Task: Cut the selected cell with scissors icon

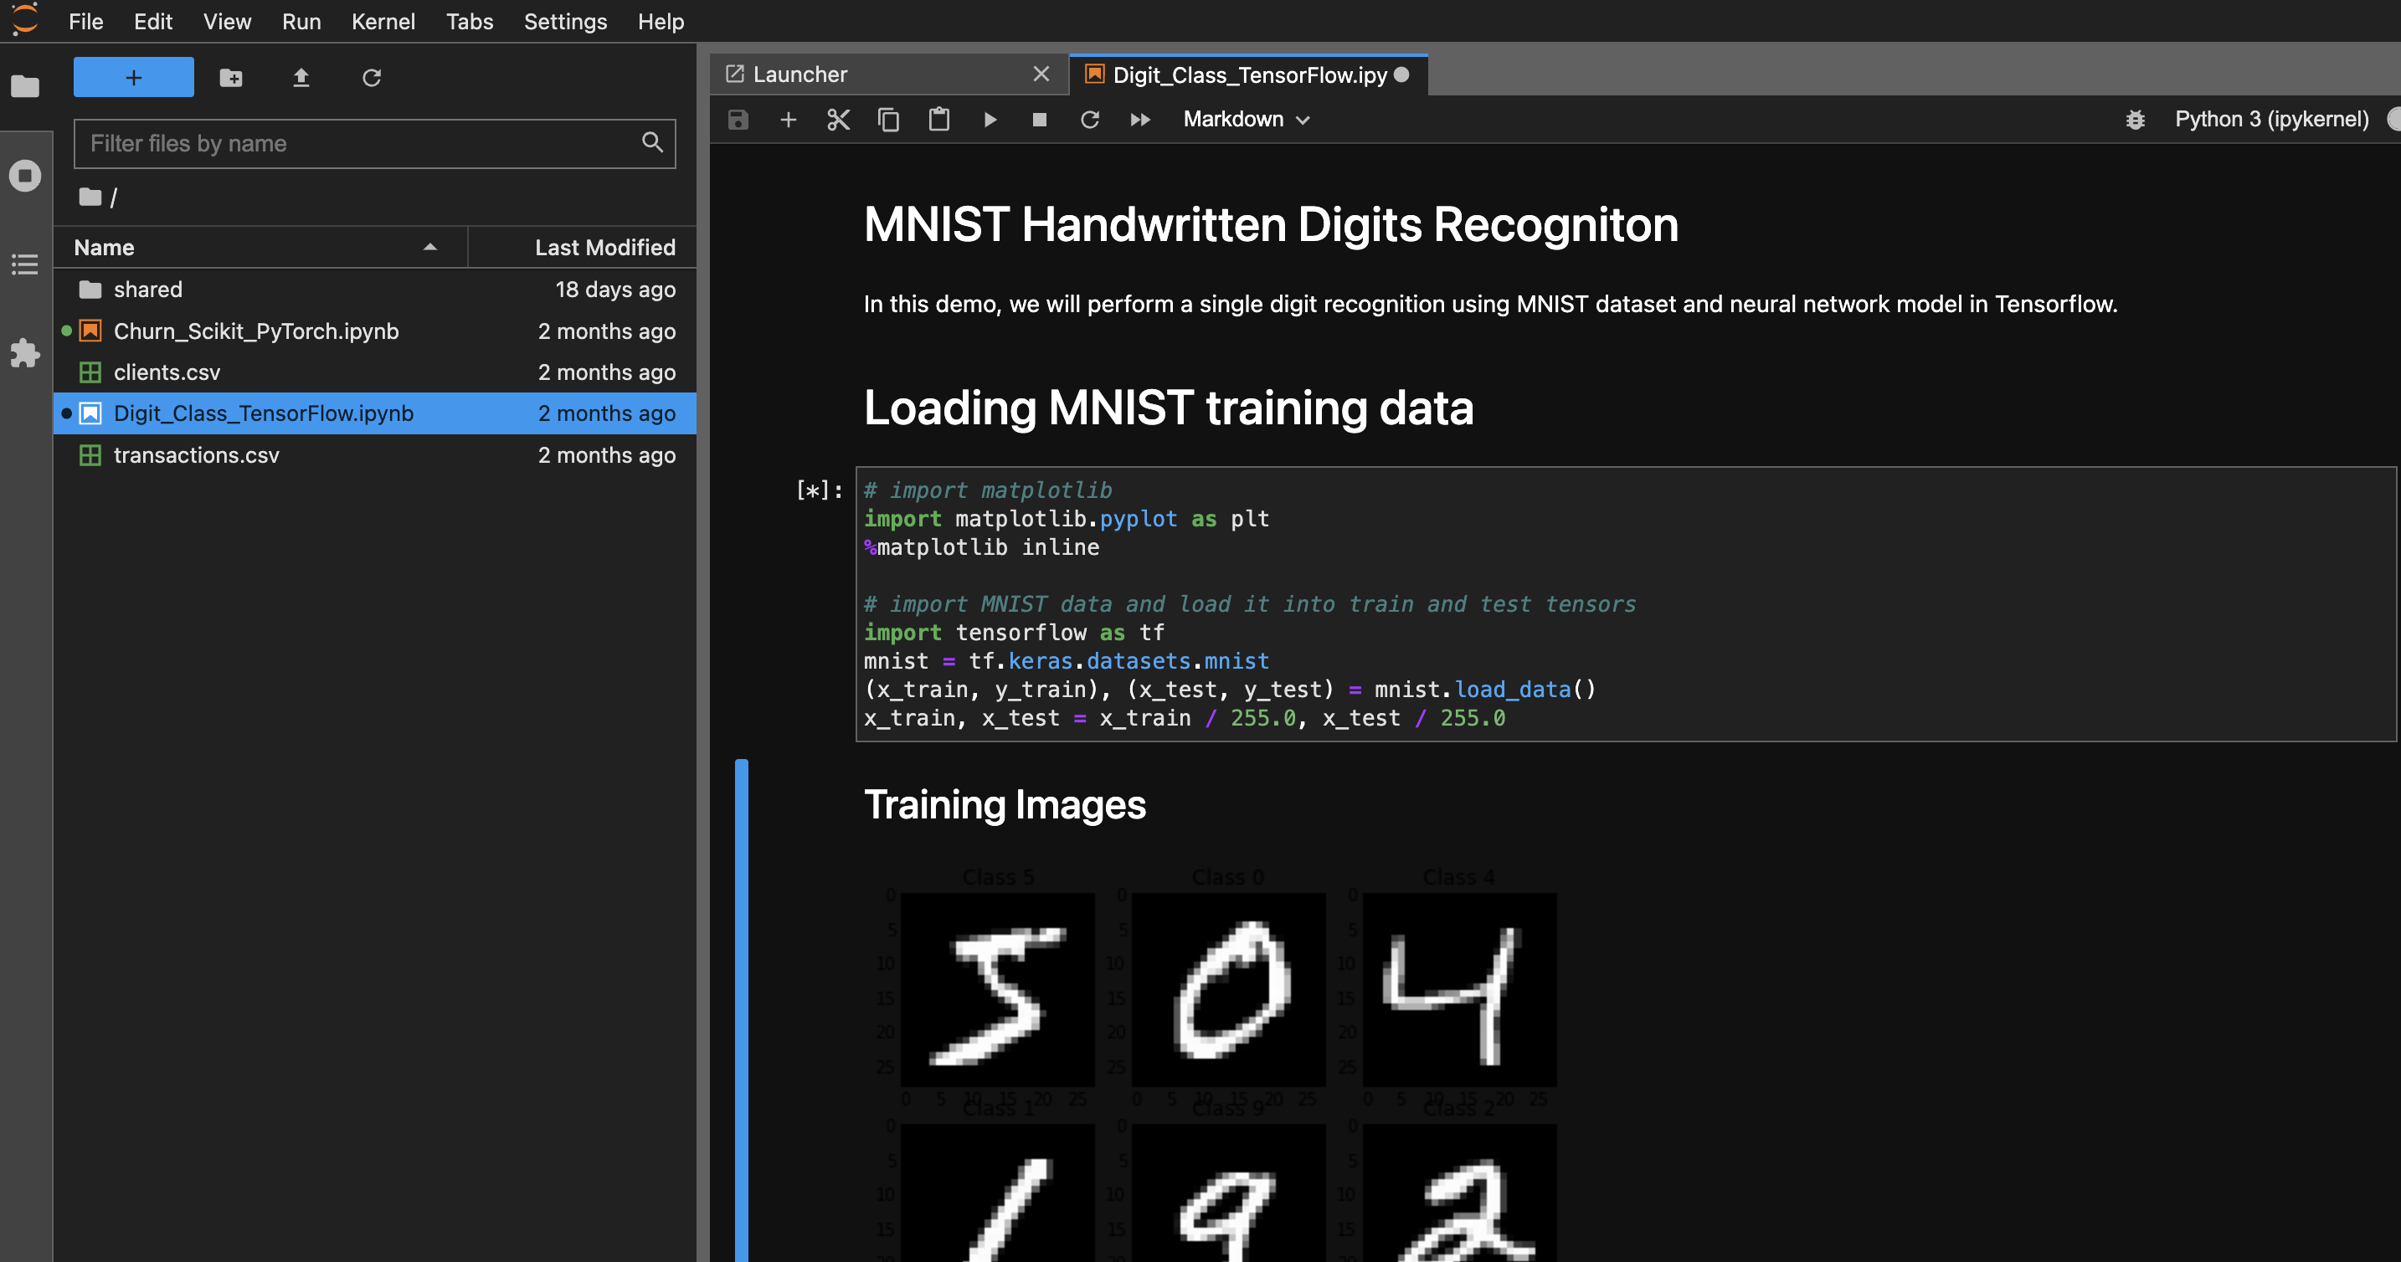Action: [x=838, y=120]
